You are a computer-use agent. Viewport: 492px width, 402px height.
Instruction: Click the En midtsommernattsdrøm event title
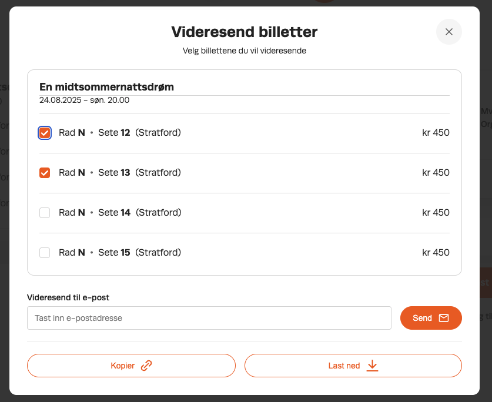[106, 87]
